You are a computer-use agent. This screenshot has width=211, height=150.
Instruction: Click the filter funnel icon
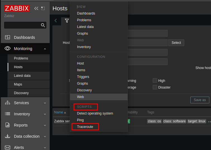point(67,21)
